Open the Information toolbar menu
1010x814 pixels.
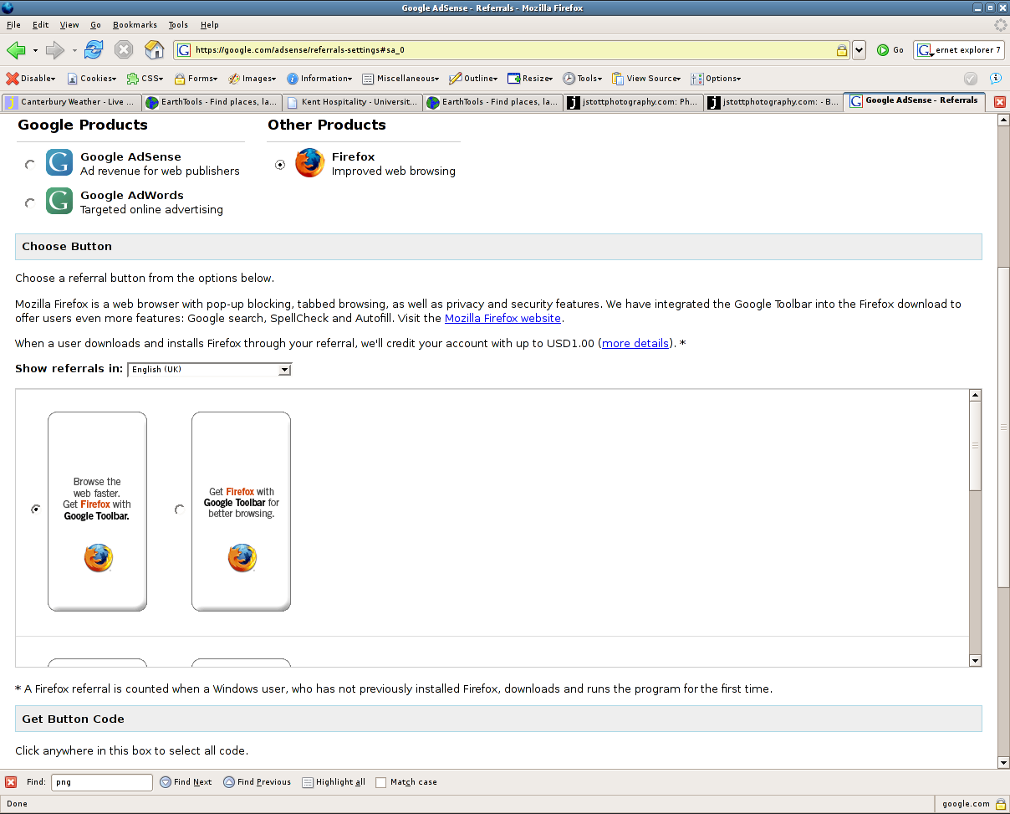pyautogui.click(x=319, y=79)
